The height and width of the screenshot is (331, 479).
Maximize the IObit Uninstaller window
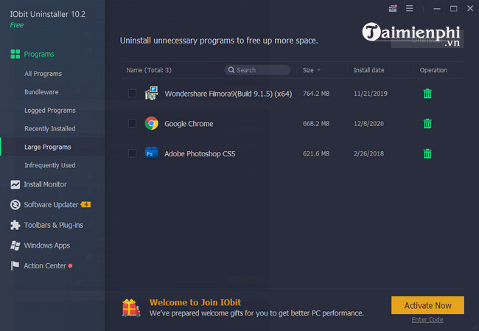pos(454,9)
